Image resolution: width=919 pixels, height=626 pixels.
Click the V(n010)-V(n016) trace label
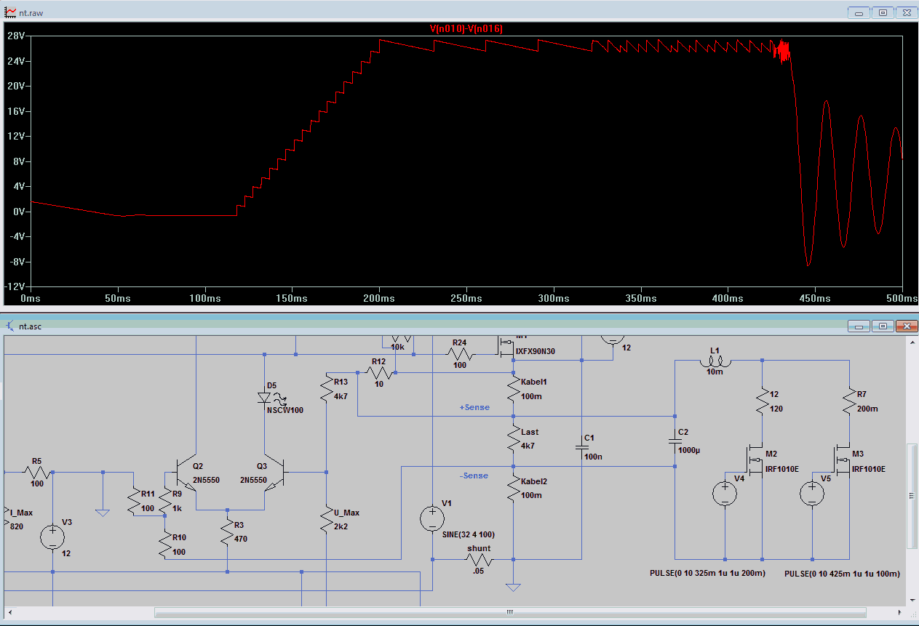pos(466,28)
